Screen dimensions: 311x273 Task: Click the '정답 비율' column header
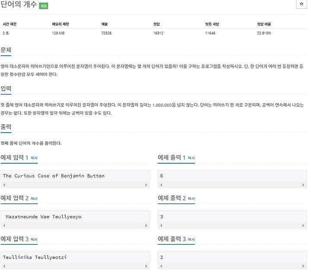(264, 24)
